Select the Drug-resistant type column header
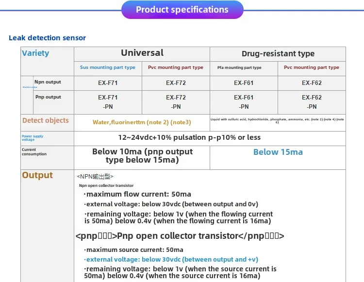 pos(278,53)
